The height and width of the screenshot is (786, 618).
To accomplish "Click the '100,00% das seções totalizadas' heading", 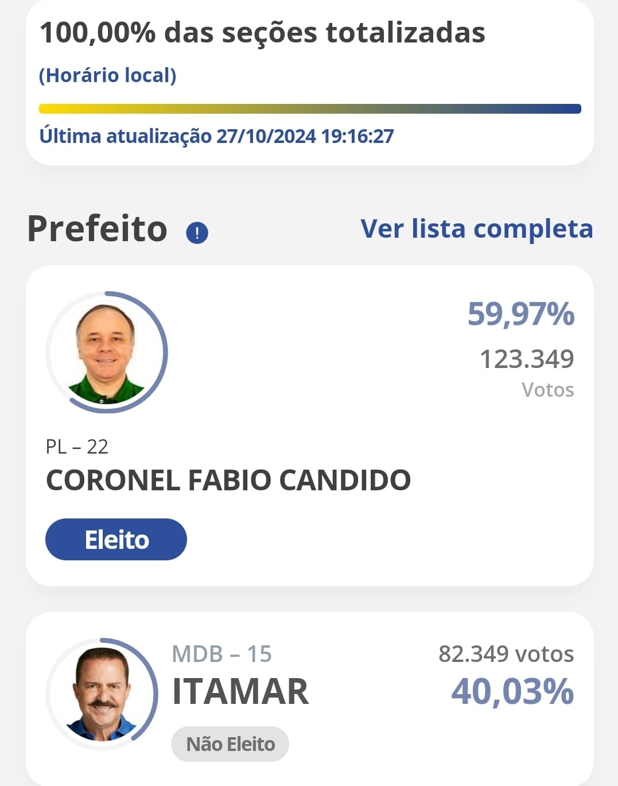I will pyautogui.click(x=262, y=33).
